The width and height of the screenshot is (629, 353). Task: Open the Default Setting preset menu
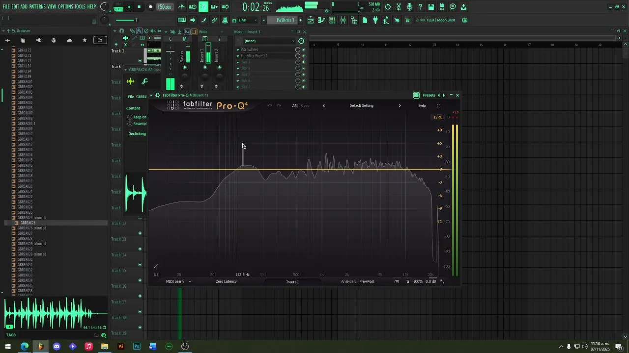pos(361,105)
